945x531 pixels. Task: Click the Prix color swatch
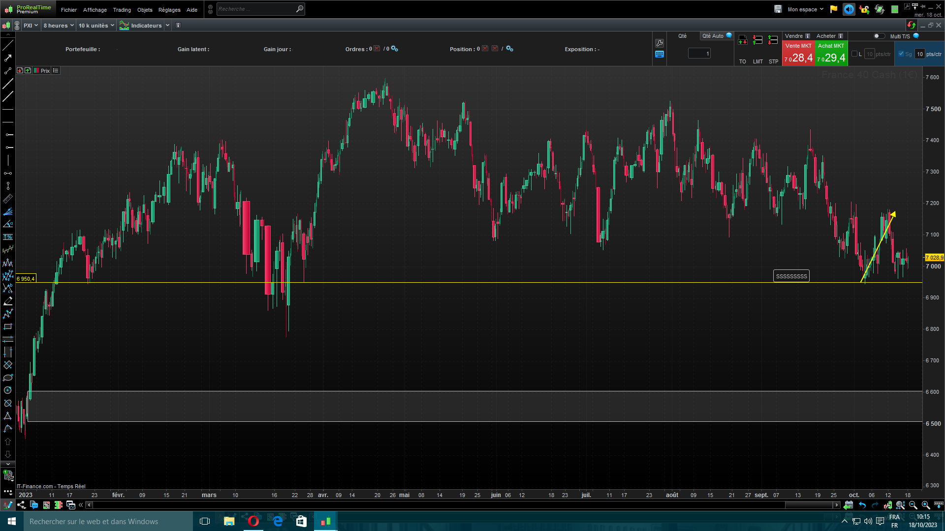36,71
